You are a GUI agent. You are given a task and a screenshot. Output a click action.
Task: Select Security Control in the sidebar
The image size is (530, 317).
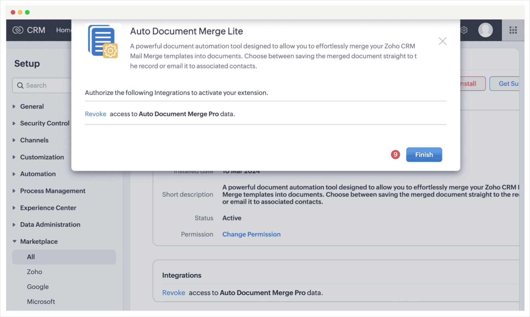(x=45, y=123)
